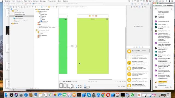This screenshot has height=98, width=175.
Task: Select Main.storyboard in the navigator
Action: [x=22, y=16]
